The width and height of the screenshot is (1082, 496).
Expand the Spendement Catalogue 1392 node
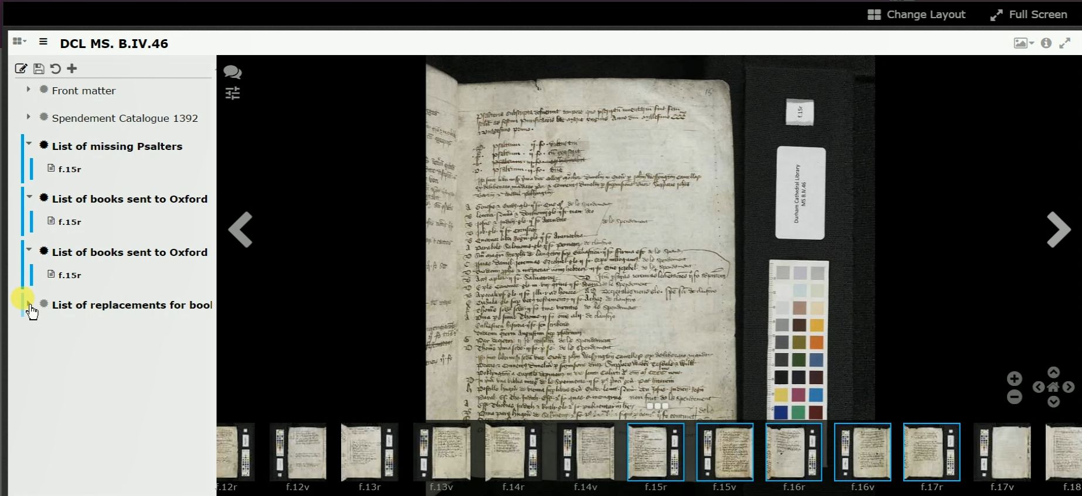(28, 117)
